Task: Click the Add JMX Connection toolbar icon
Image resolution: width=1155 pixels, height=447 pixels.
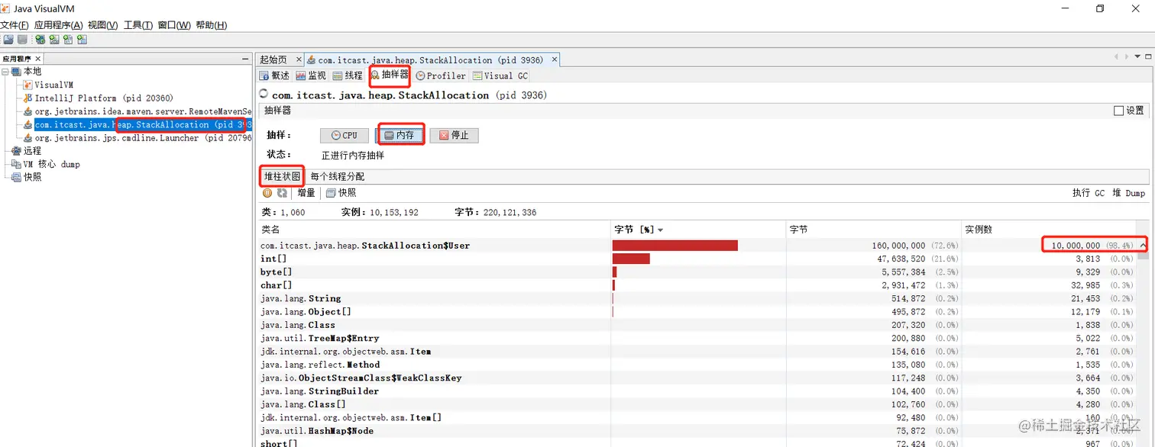Action: 40,40
